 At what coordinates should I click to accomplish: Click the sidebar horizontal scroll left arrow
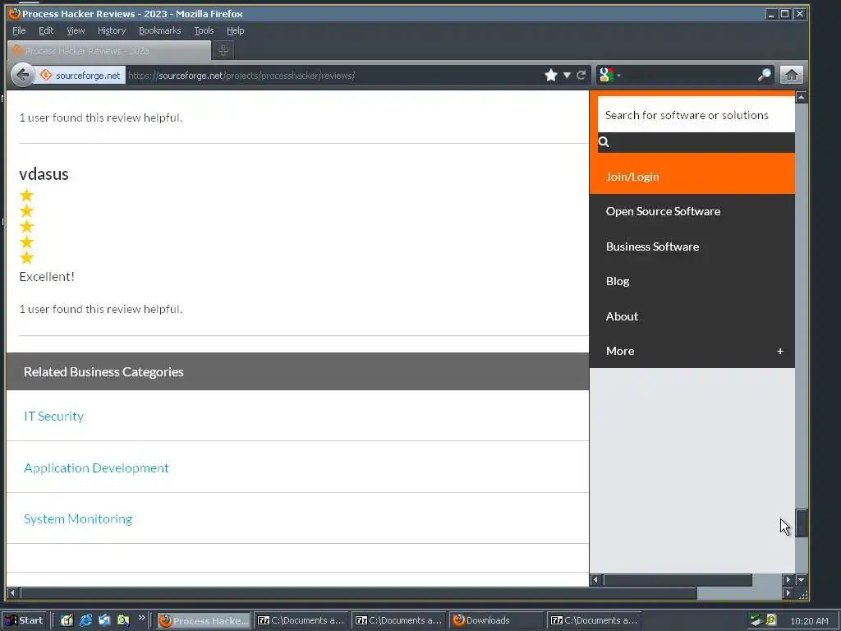click(x=595, y=579)
